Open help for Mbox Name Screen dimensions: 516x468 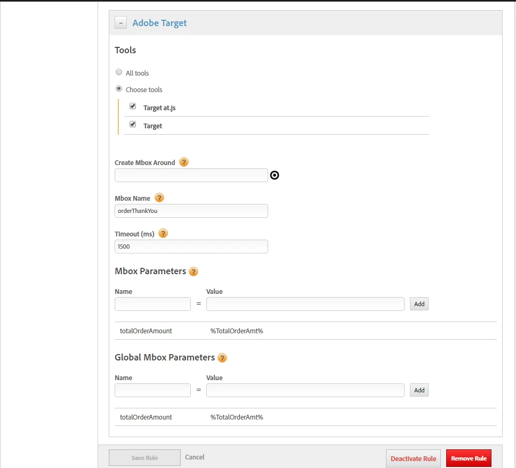pos(159,198)
